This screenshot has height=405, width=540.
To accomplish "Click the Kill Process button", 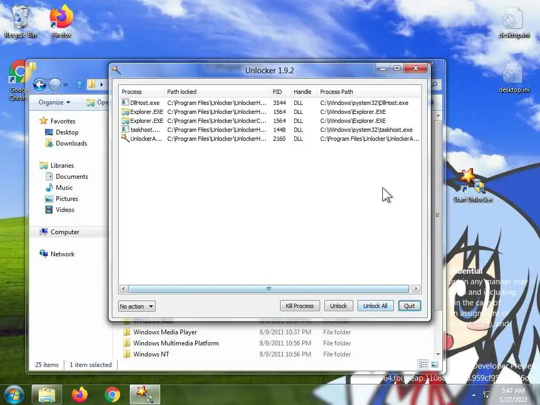I will click(300, 306).
